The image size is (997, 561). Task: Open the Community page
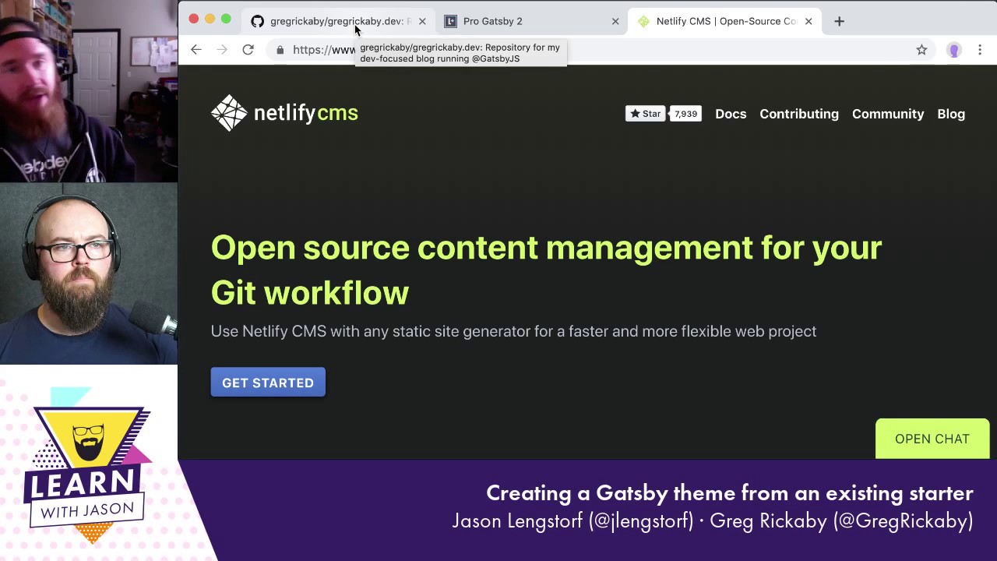click(x=888, y=114)
